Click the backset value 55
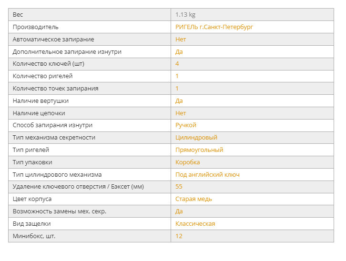 179,187
